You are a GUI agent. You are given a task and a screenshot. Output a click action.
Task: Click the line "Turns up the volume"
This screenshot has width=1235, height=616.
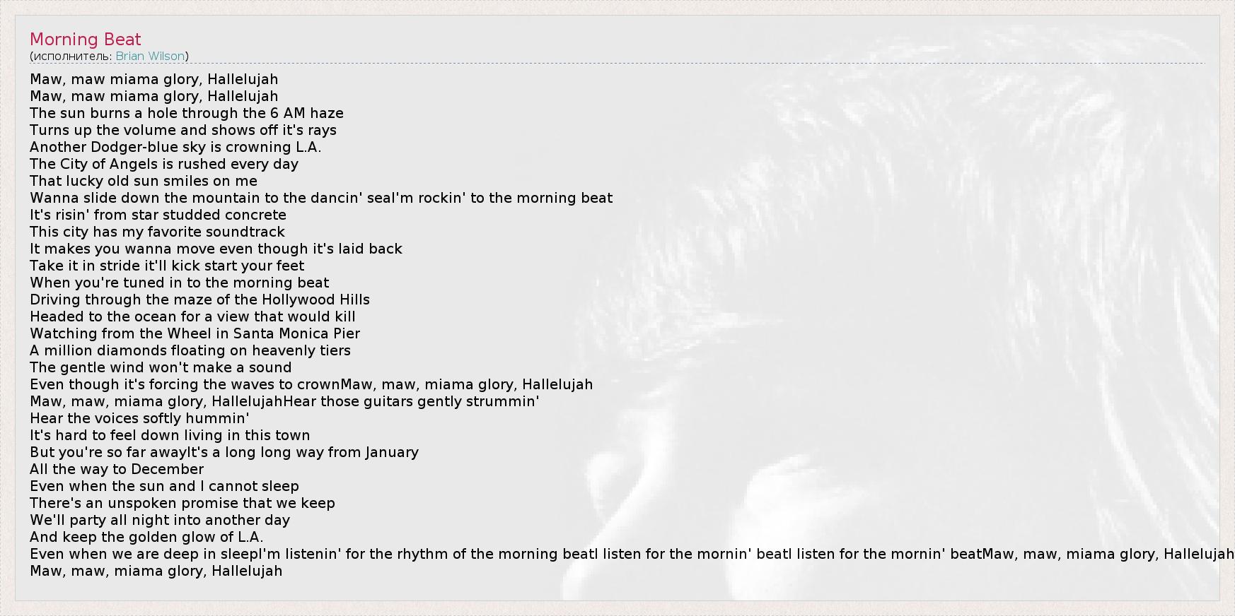click(x=182, y=130)
